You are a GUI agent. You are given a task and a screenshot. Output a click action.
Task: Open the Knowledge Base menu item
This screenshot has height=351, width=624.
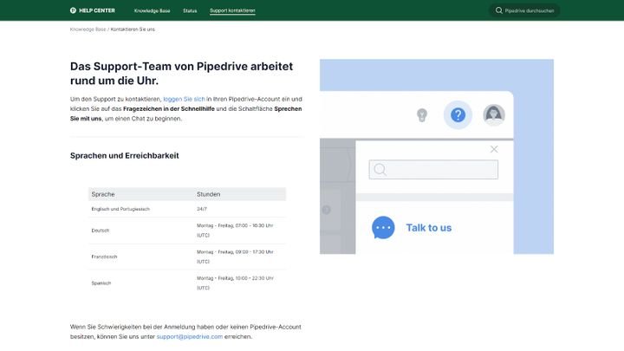[x=152, y=10]
